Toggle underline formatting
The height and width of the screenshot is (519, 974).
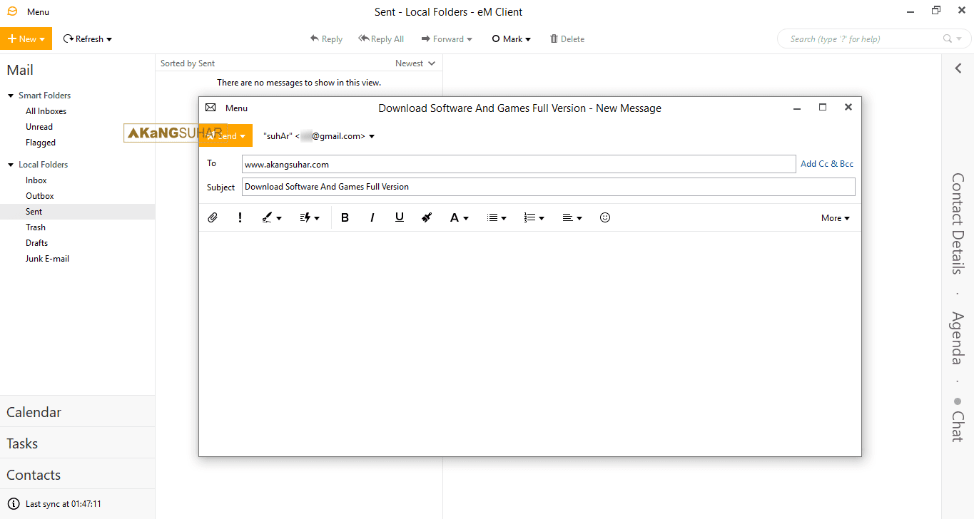click(x=400, y=217)
